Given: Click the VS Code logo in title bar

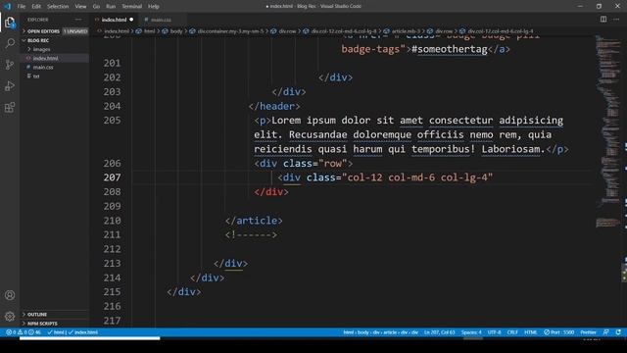Looking at the screenshot, I should pos(7,7).
